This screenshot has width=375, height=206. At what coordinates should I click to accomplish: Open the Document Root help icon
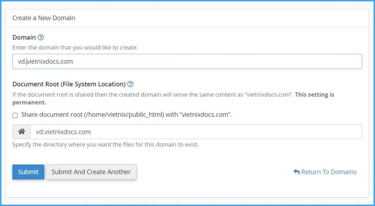click(x=130, y=84)
